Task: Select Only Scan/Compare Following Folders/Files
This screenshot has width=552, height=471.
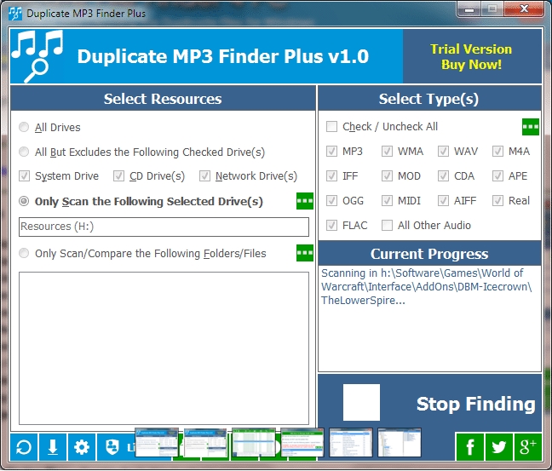Action: tap(24, 253)
